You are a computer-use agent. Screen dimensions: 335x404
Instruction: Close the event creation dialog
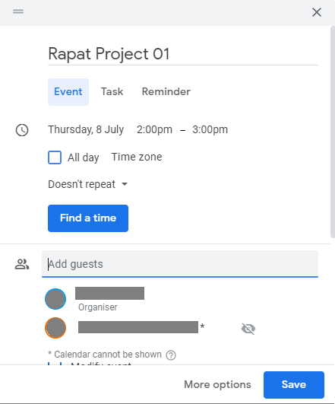click(317, 12)
